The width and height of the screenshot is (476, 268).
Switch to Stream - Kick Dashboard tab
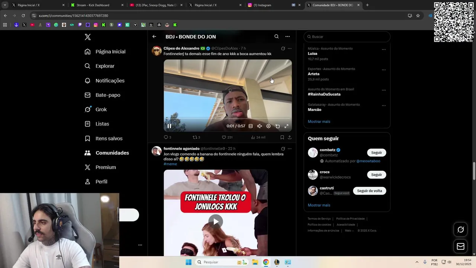[x=97, y=5]
